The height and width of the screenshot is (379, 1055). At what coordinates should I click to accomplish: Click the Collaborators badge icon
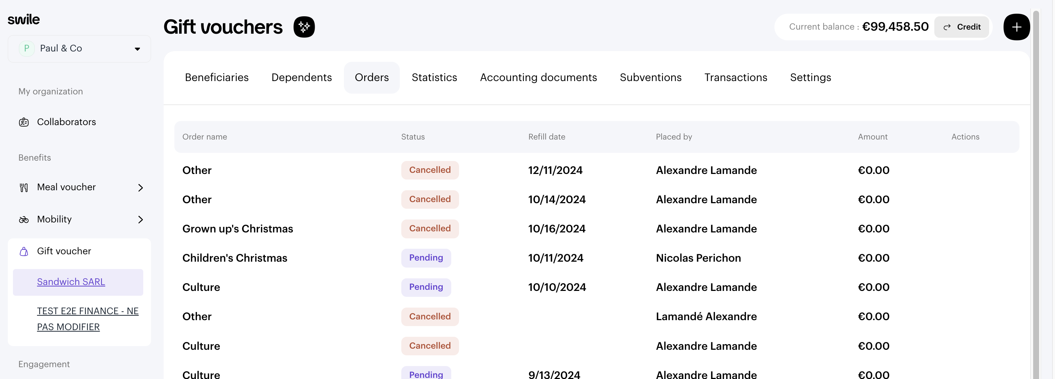[x=24, y=122]
